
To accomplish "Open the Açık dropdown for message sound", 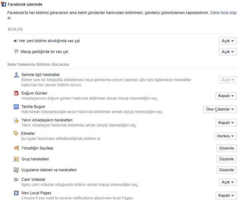I will [x=228, y=52].
